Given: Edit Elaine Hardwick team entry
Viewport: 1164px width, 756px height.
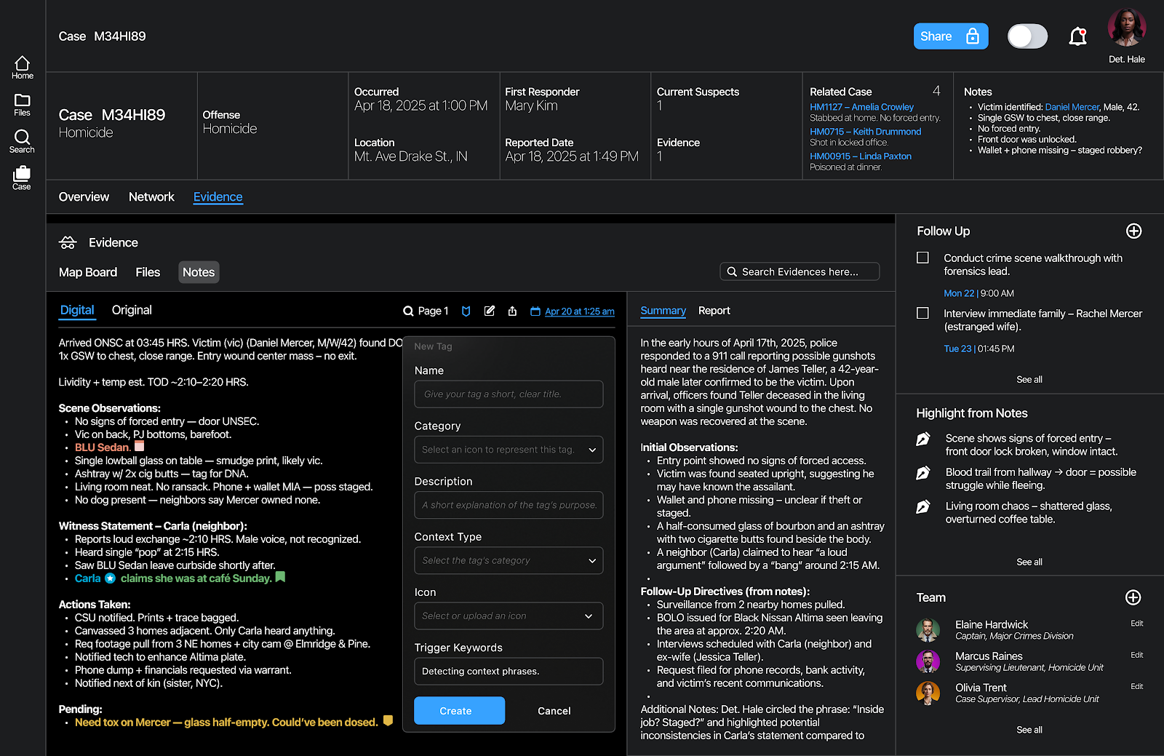Looking at the screenshot, I should (x=1136, y=624).
